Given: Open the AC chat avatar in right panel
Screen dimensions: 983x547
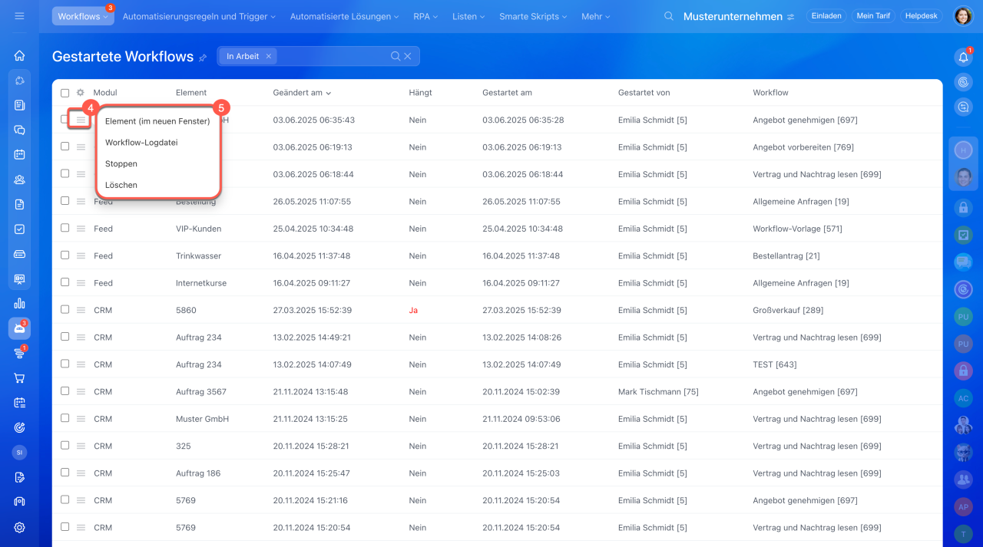Looking at the screenshot, I should click(x=963, y=397).
